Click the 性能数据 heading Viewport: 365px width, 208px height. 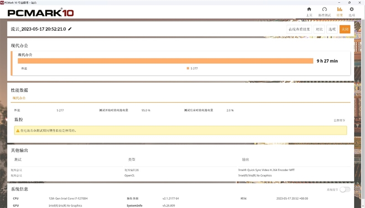pos(19,90)
